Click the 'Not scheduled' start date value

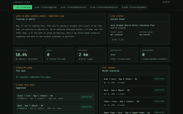(x=116, y=35)
